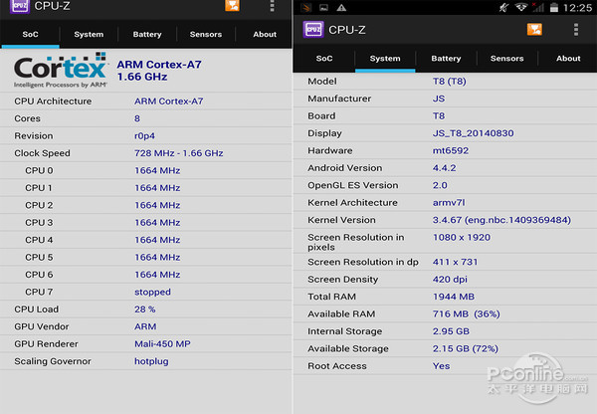This screenshot has width=597, height=414.
Task: Open the Battery tab on the SoC screen
Action: [x=147, y=35]
